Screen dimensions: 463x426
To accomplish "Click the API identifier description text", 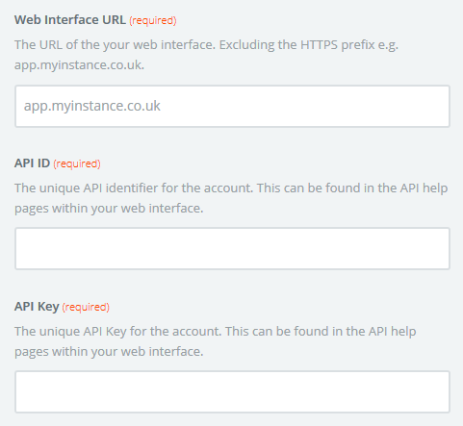I will coord(231,198).
